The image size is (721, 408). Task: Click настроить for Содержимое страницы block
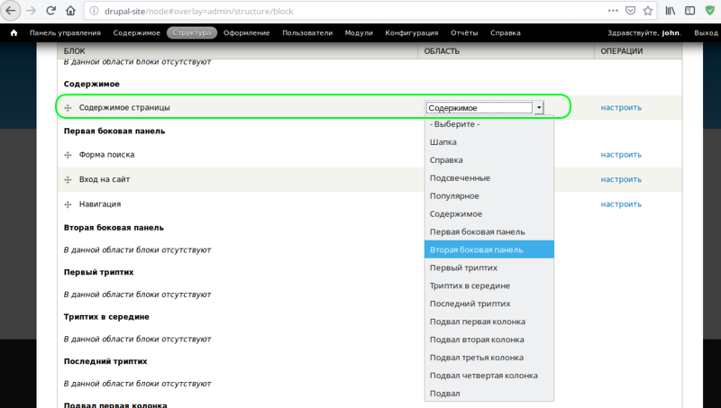pyautogui.click(x=621, y=107)
